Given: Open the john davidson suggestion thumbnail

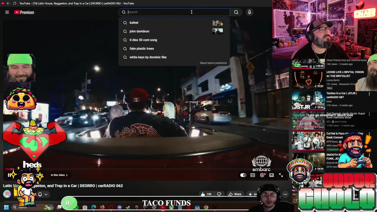Looking at the screenshot, I should click(x=218, y=31).
